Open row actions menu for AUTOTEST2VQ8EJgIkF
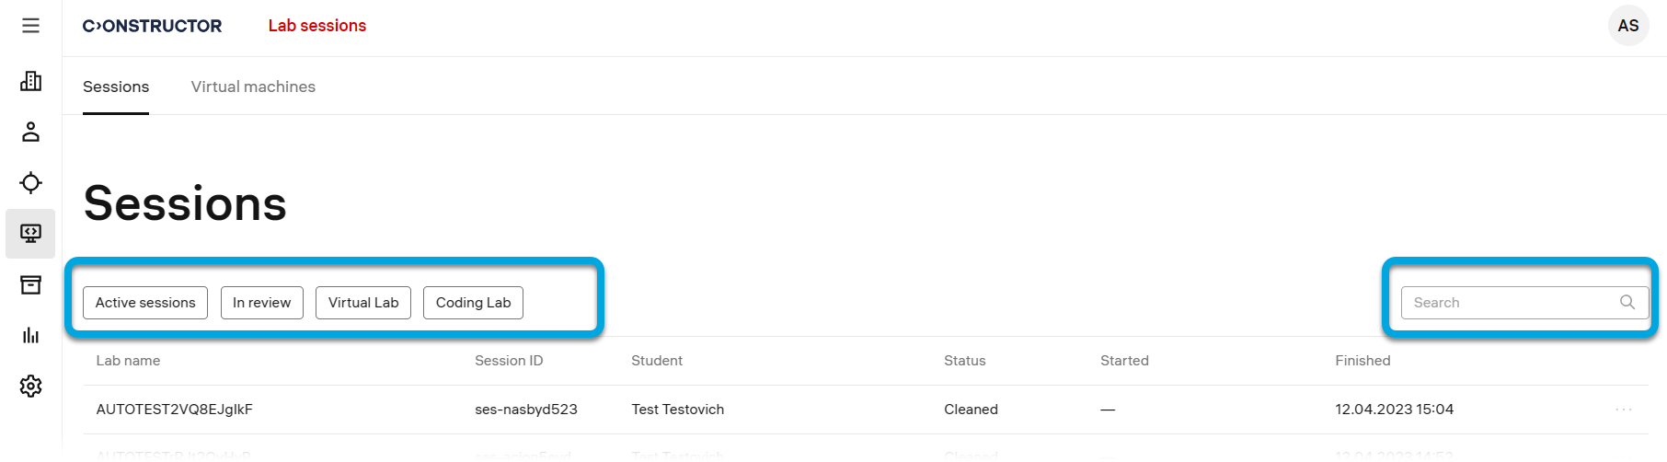Screen dimensions: 1667x462 1624,410
